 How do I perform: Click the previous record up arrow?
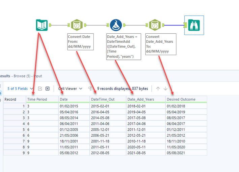[158, 89]
